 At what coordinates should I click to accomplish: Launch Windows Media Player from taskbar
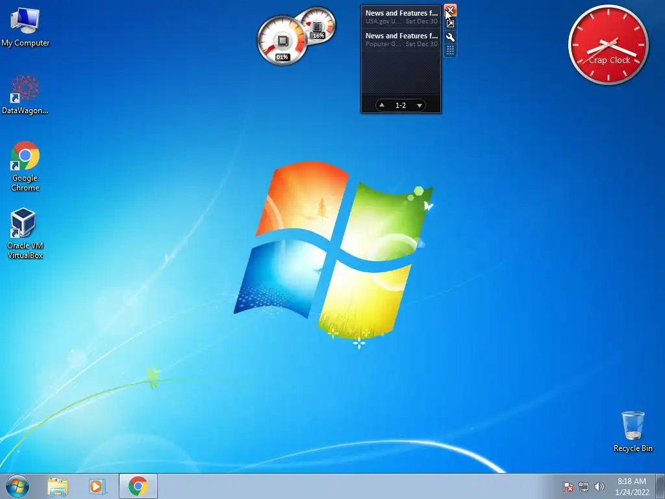pyautogui.click(x=97, y=487)
